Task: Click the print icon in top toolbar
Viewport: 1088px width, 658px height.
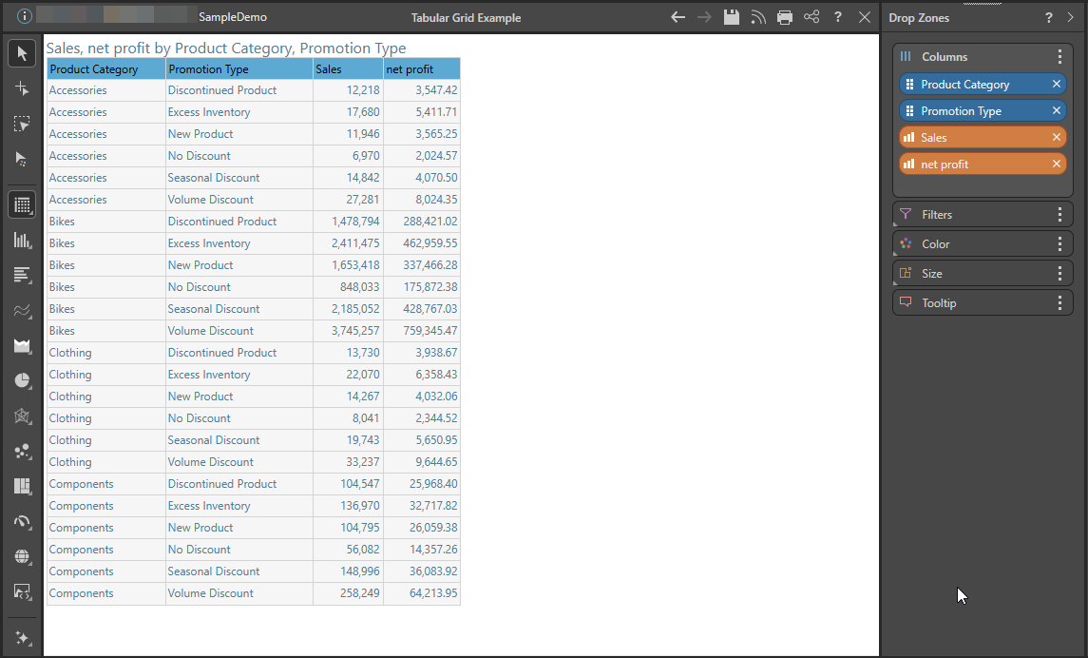Action: 785,17
